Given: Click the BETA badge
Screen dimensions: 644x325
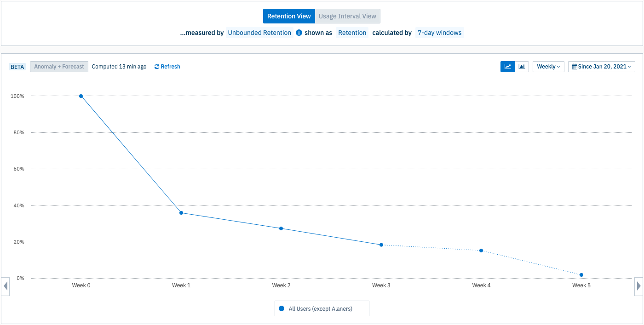Looking at the screenshot, I should tap(17, 67).
